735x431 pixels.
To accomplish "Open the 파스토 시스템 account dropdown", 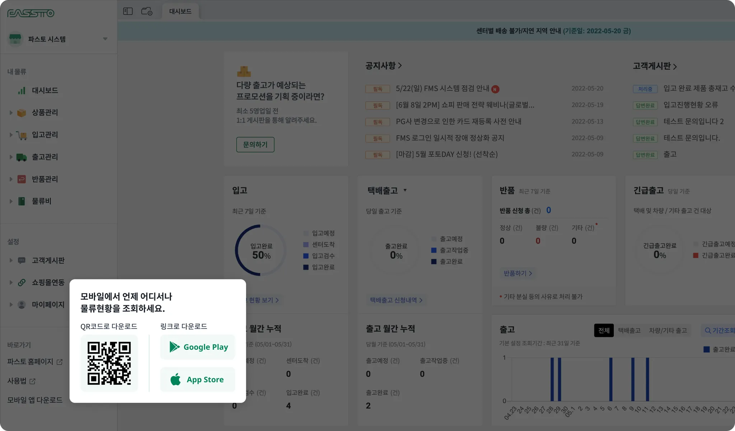I will (x=105, y=39).
